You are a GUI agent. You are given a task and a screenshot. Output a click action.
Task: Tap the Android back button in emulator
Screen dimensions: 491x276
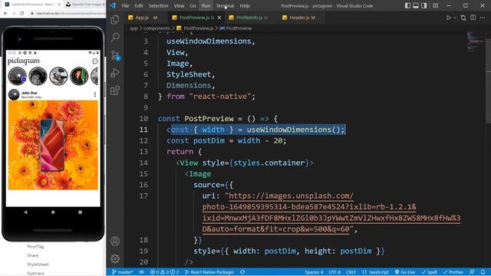tap(25, 212)
